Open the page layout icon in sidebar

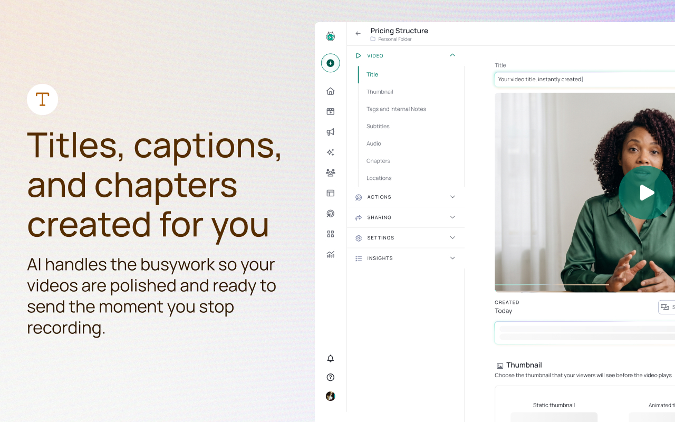[331, 193]
